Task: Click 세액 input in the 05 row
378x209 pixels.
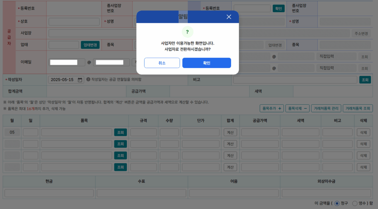Action: pyautogui.click(x=300, y=132)
